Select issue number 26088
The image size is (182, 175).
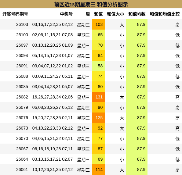coord(22,76)
